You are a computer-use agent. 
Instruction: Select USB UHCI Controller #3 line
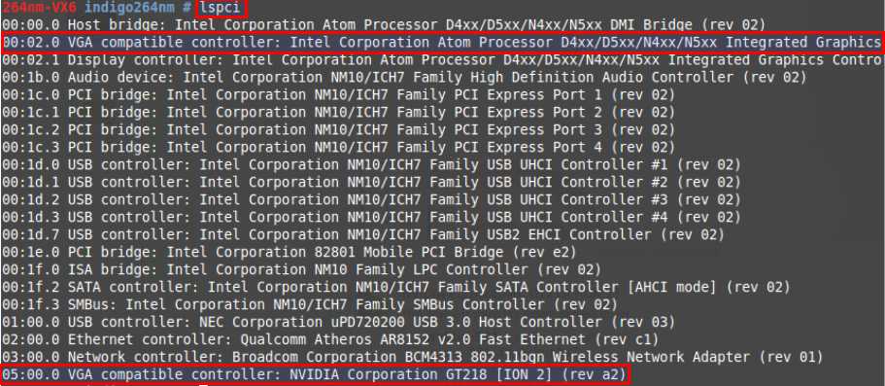click(371, 200)
